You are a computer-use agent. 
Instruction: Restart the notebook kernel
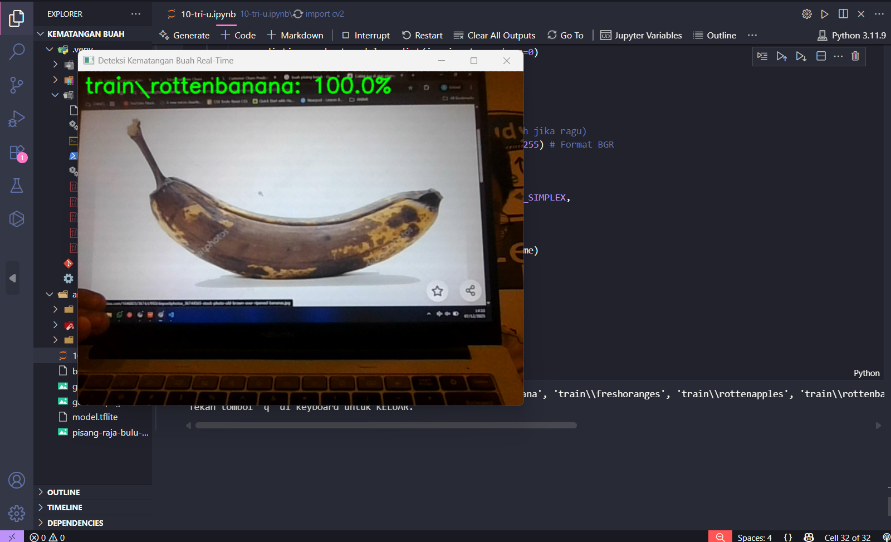[422, 35]
